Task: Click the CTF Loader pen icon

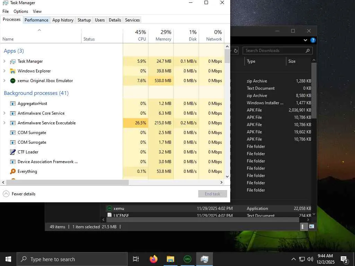Action: [13, 152]
